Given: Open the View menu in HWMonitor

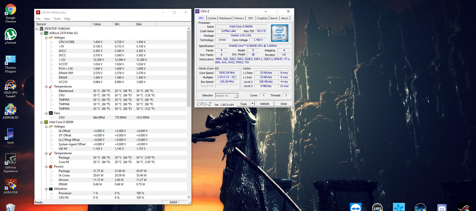Looking at the screenshot, I should (47, 19).
